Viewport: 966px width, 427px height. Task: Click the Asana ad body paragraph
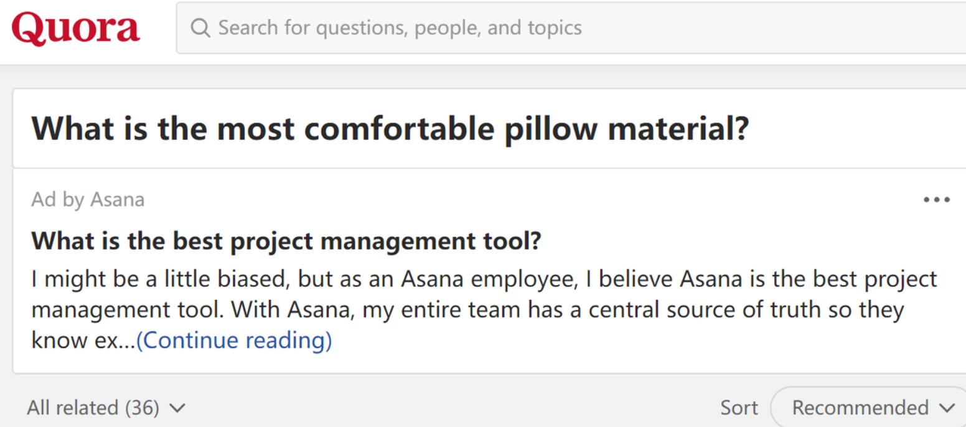[x=484, y=309]
